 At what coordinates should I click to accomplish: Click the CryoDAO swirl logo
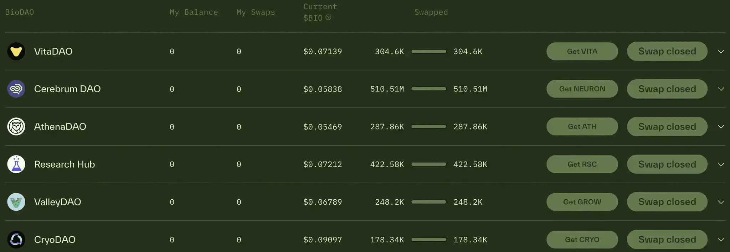point(16,240)
